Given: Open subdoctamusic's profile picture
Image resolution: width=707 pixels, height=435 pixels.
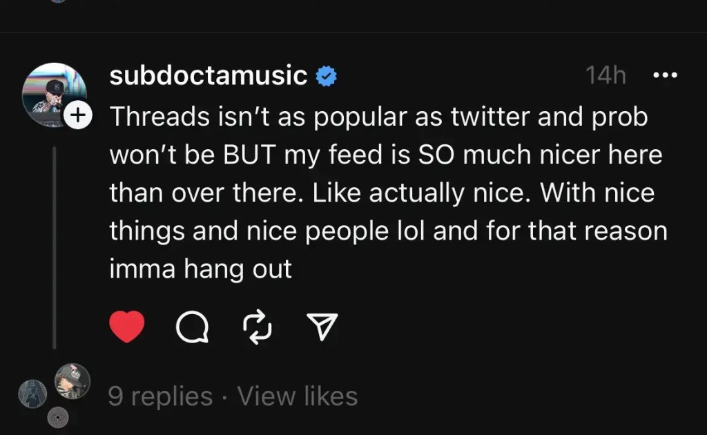Looking at the screenshot, I should [52, 93].
